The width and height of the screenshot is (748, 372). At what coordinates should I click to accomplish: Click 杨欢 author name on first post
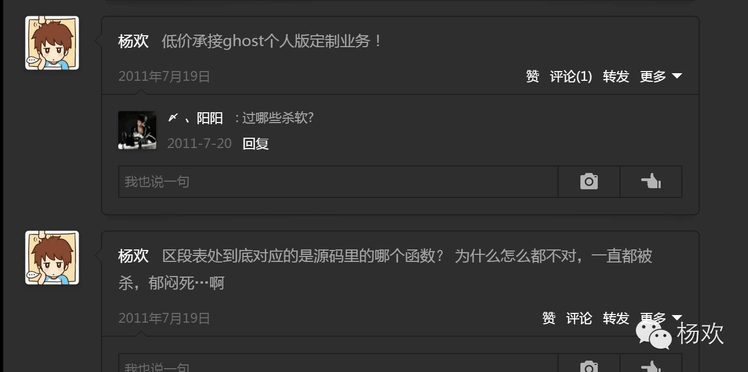tap(133, 41)
